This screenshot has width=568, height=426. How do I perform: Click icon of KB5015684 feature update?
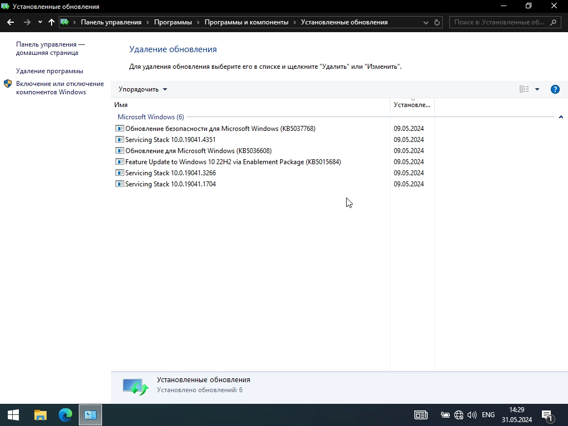click(x=120, y=161)
